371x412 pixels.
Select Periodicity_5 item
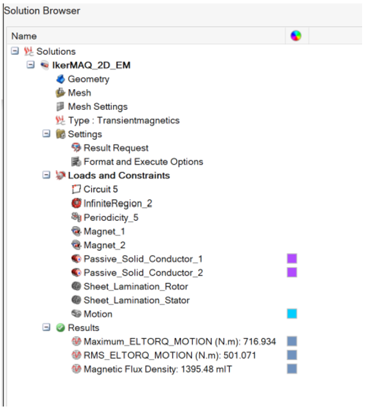pyautogui.click(x=111, y=217)
